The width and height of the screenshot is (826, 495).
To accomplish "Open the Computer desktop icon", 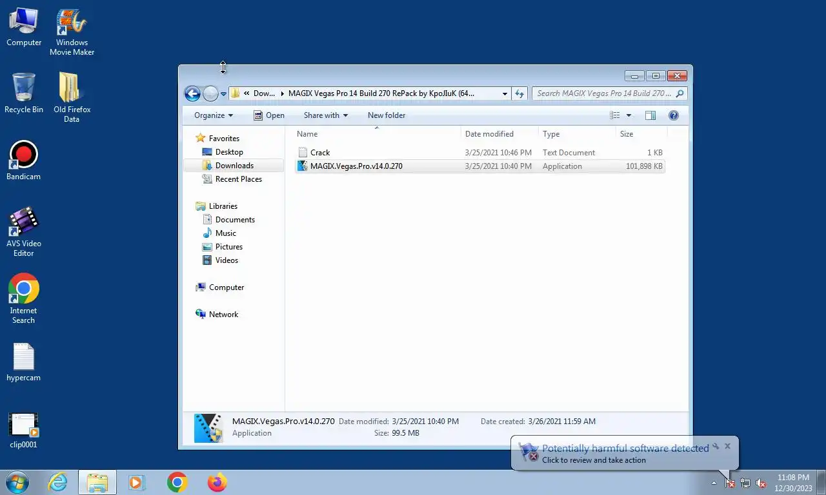I will click(x=24, y=27).
